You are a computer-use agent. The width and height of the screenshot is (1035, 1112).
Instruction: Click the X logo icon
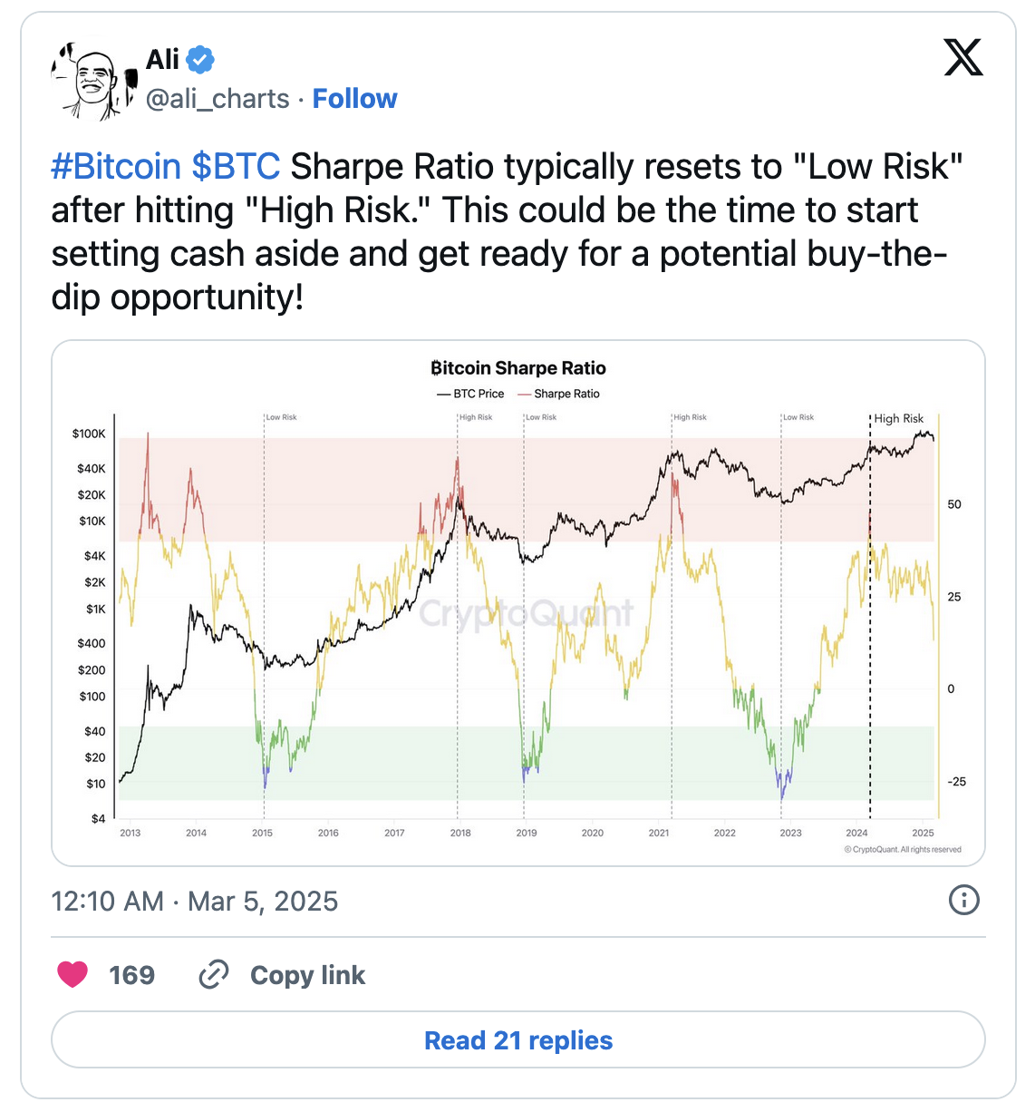coord(962,58)
